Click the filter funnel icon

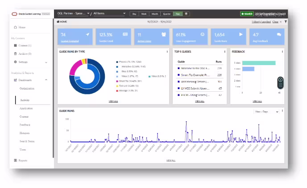(286, 21)
